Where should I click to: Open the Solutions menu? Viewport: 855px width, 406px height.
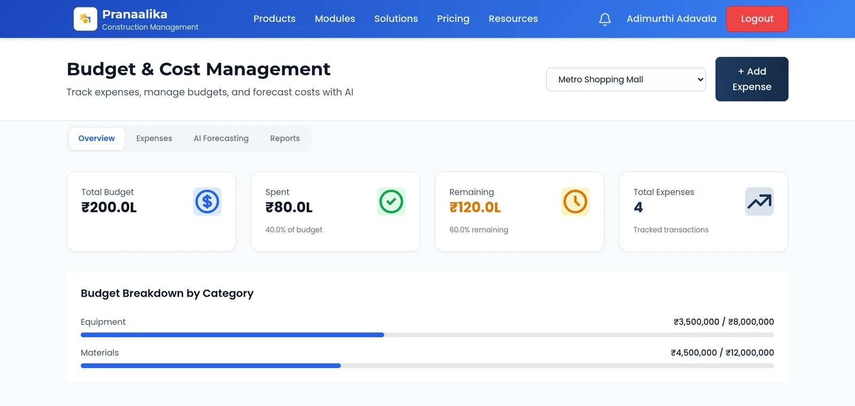point(396,19)
